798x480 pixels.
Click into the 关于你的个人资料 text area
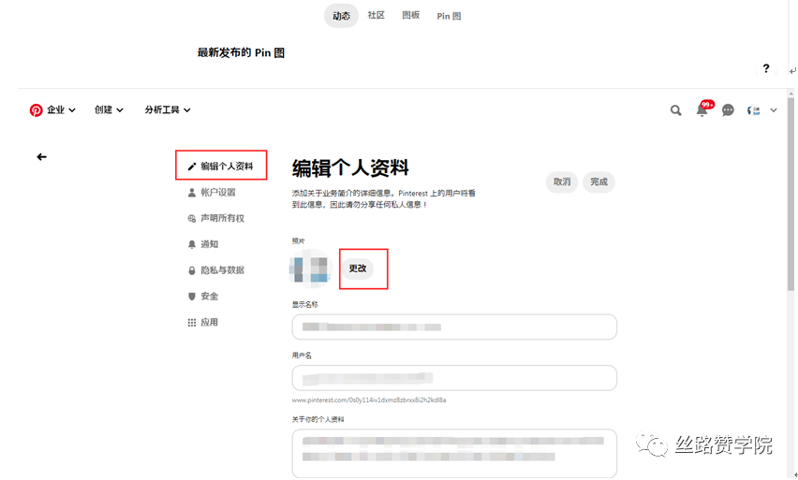(454, 453)
